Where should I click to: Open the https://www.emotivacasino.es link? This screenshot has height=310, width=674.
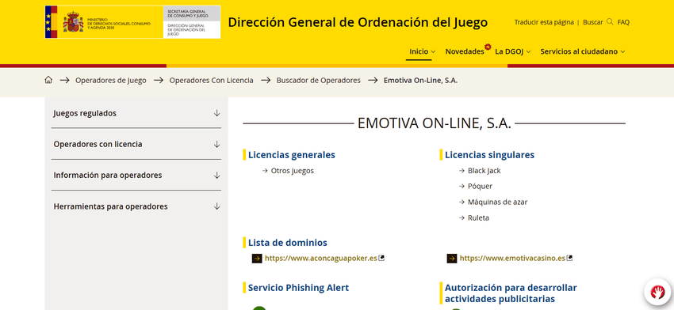(x=512, y=258)
